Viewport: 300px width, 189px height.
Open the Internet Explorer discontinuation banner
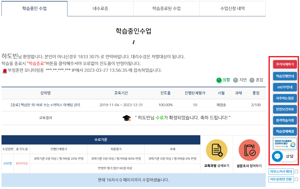(x=285, y=144)
